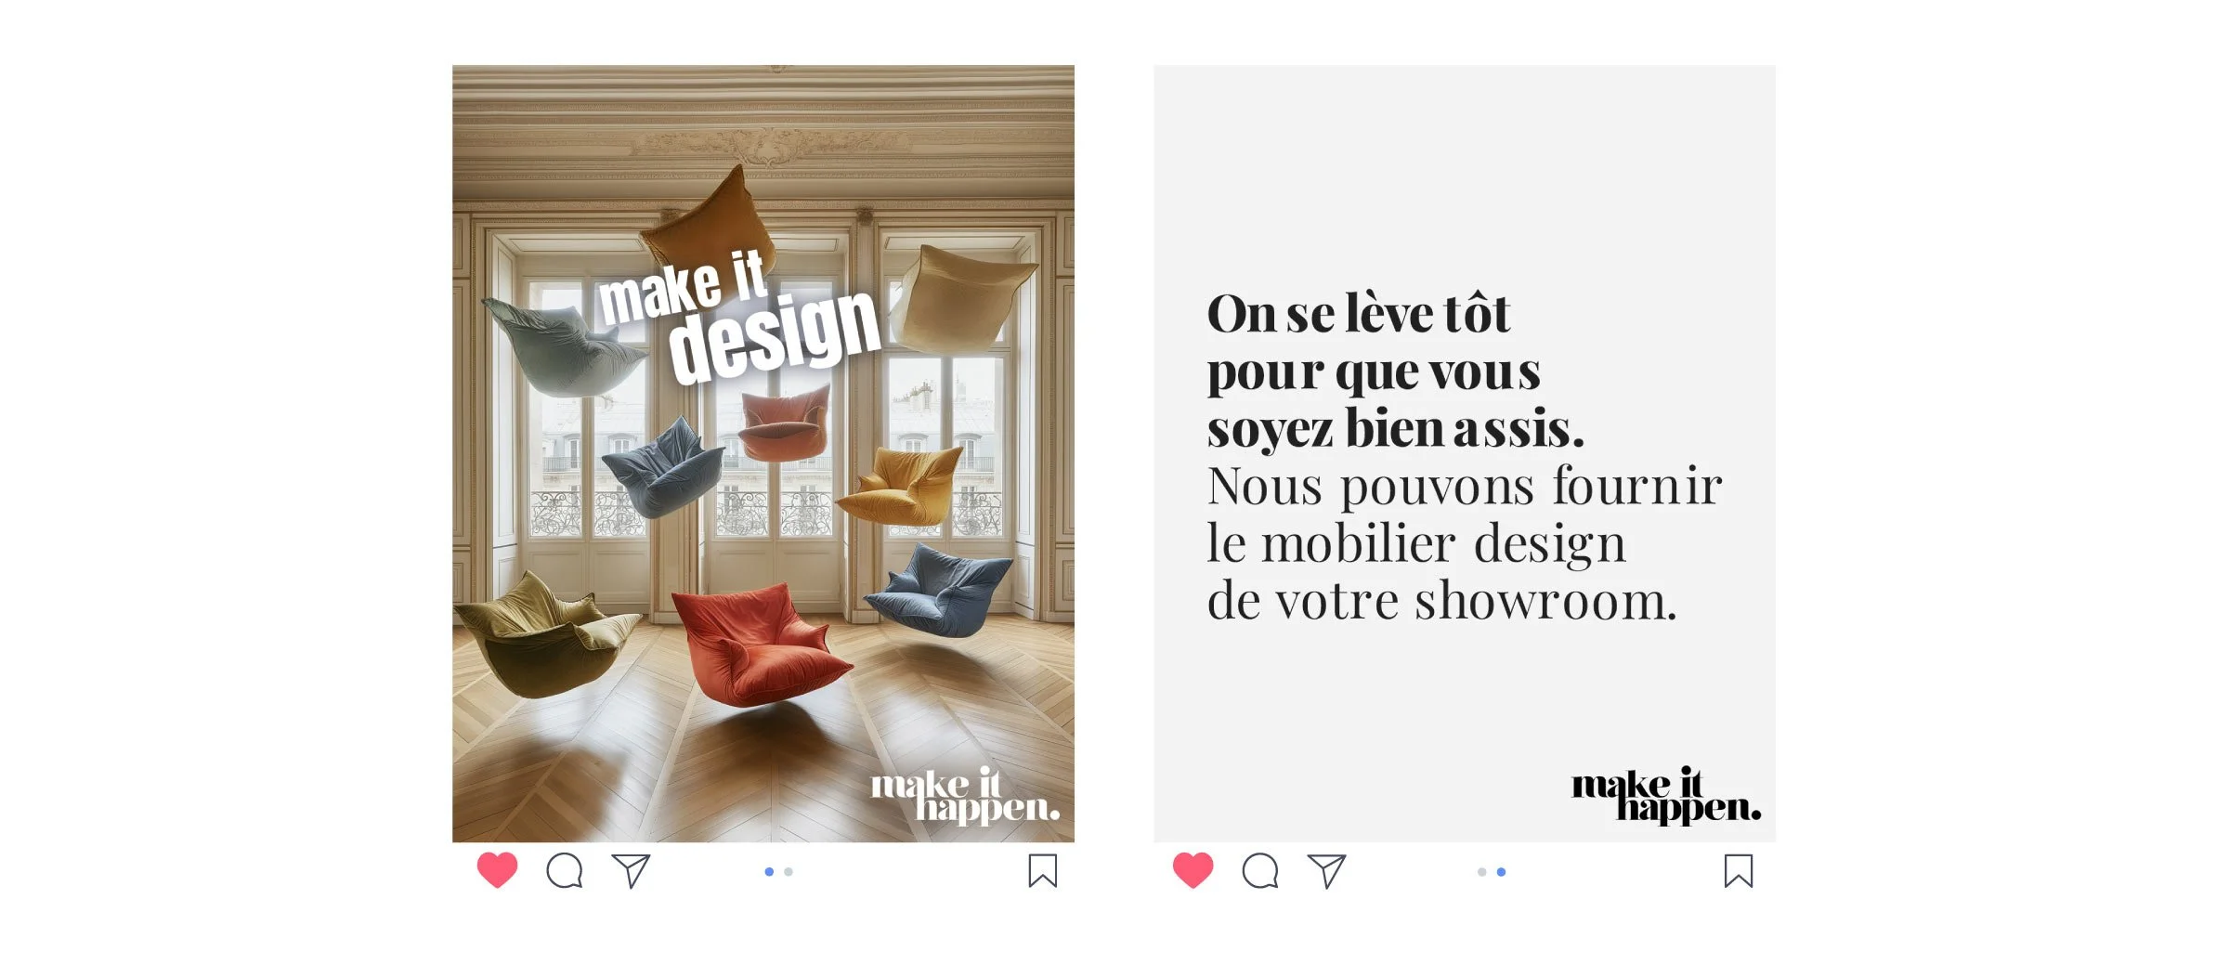
Task: Click the olive green armchair on floor
Action: (x=543, y=635)
